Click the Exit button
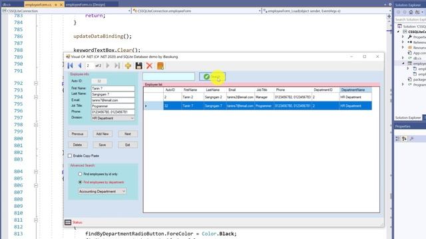The image size is (426, 239). tap(128, 145)
